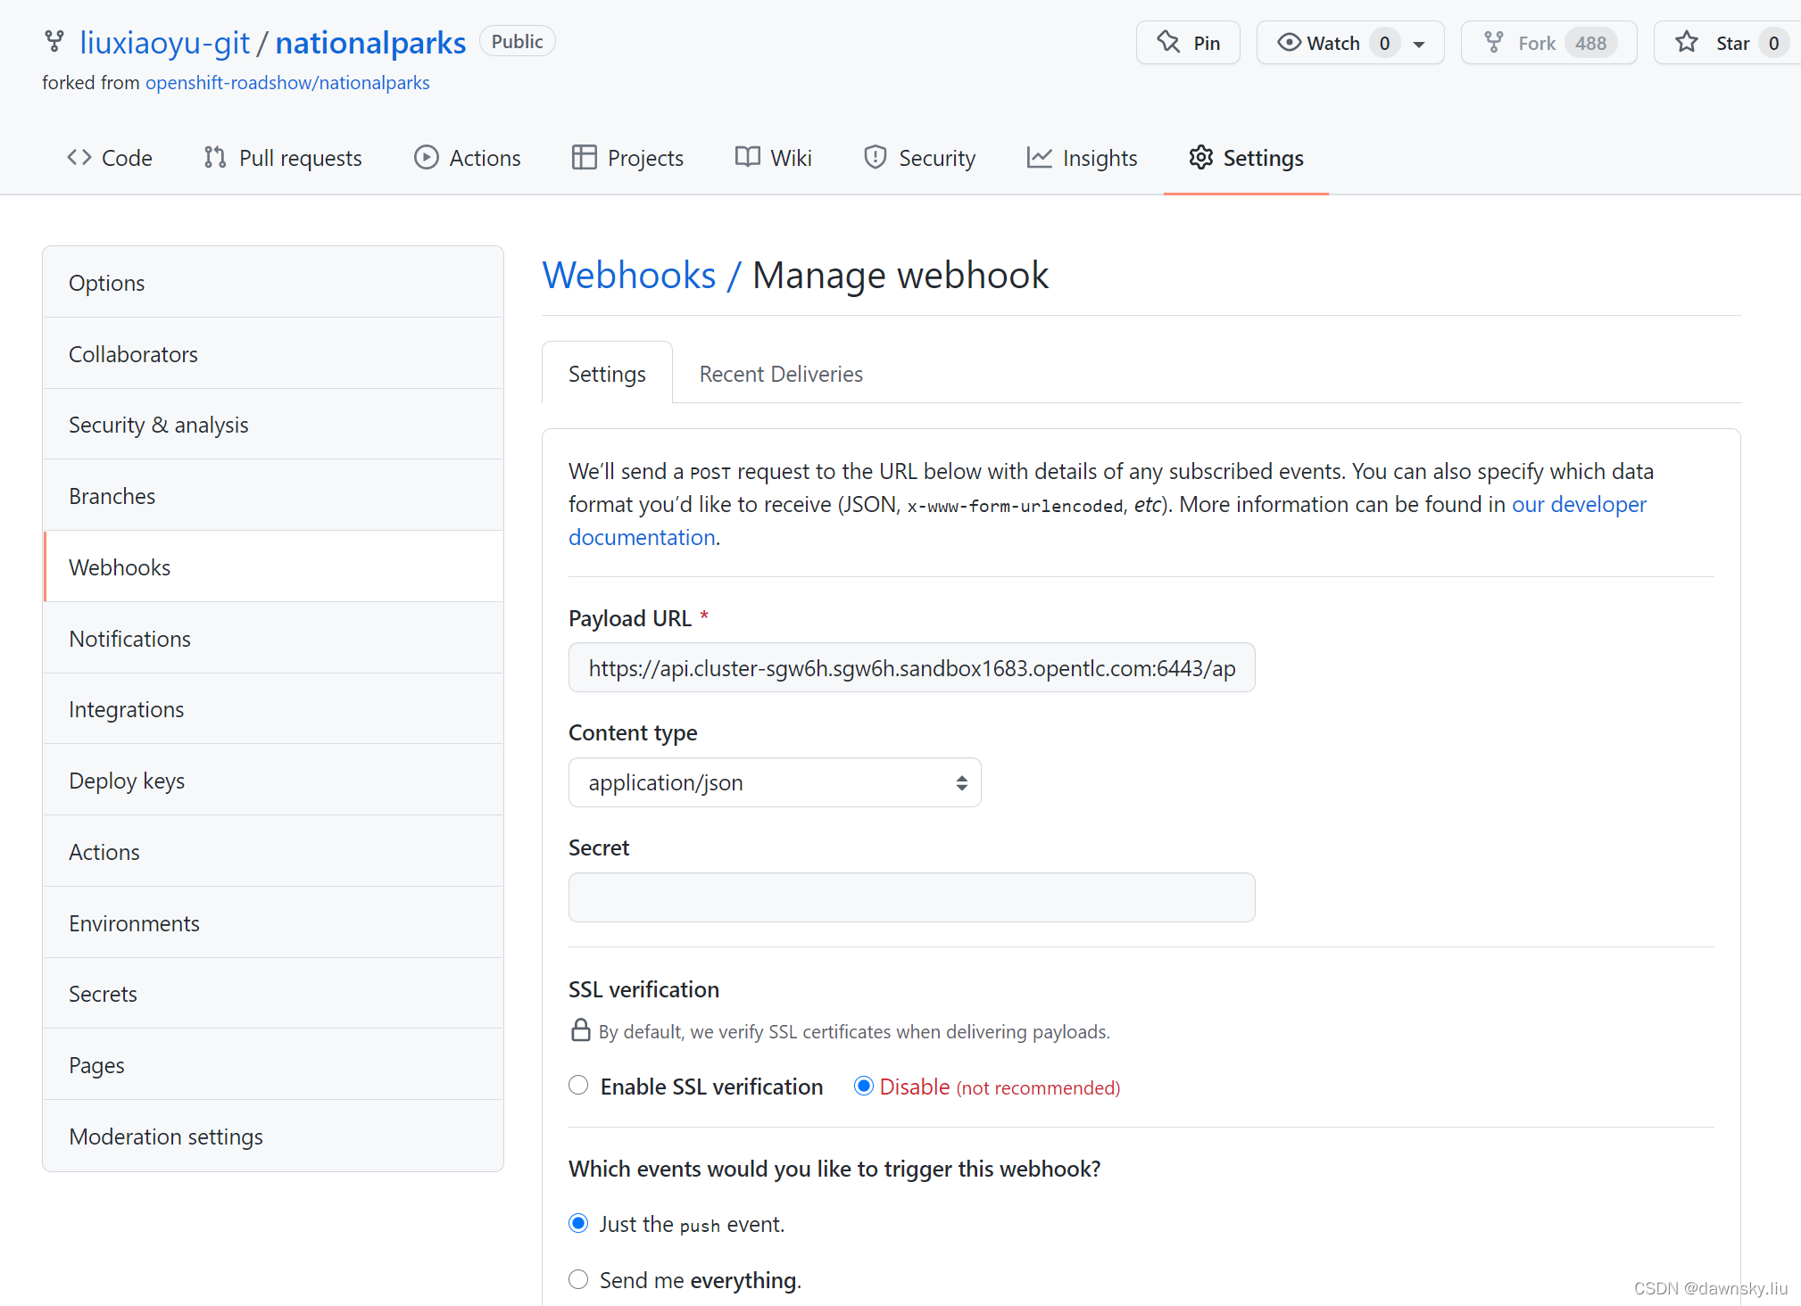Open Notifications in the sidebar
The height and width of the screenshot is (1306, 1801).
273,638
